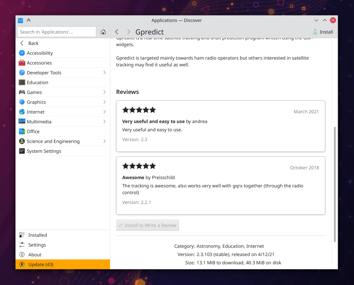Click the Education chalkboard icon
The image size is (354, 285).
coord(22,83)
